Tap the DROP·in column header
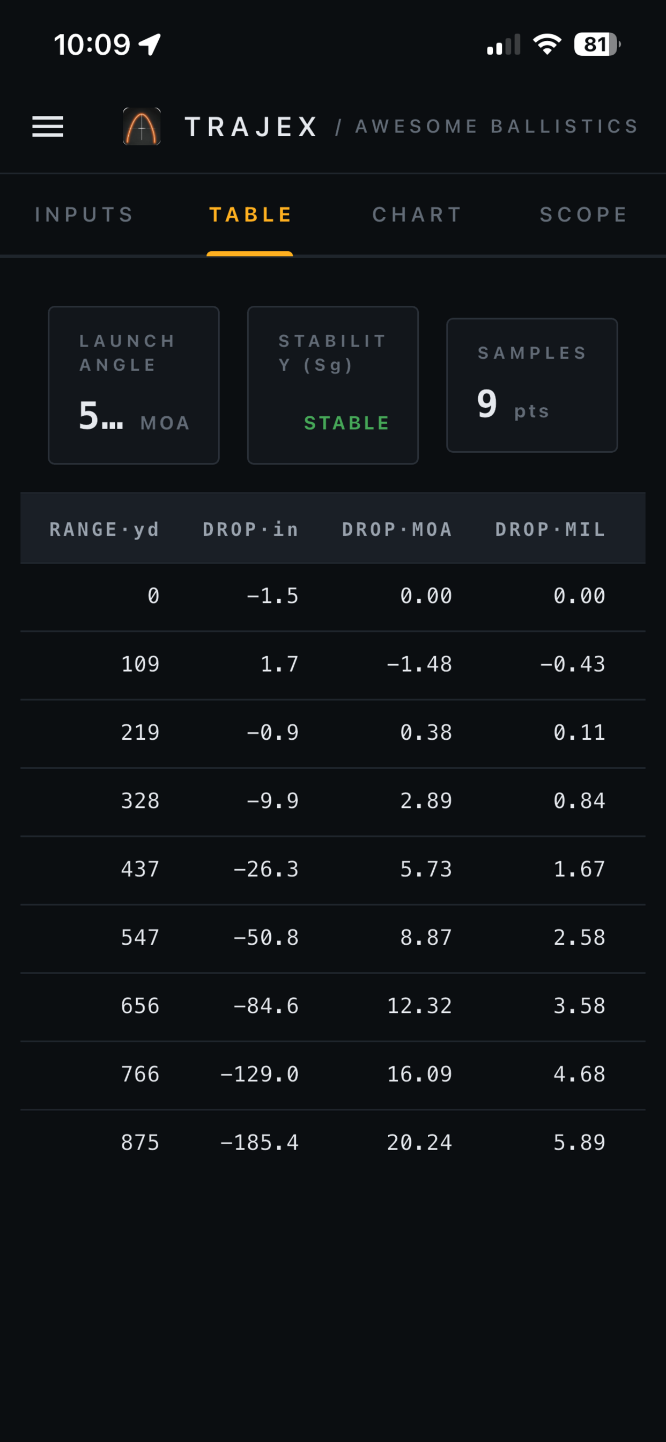The image size is (666, 1442). [250, 529]
